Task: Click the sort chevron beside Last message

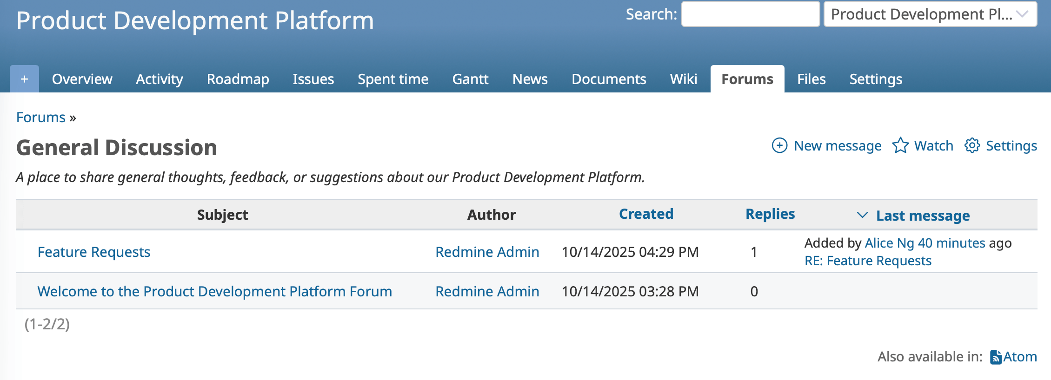Action: tap(862, 215)
